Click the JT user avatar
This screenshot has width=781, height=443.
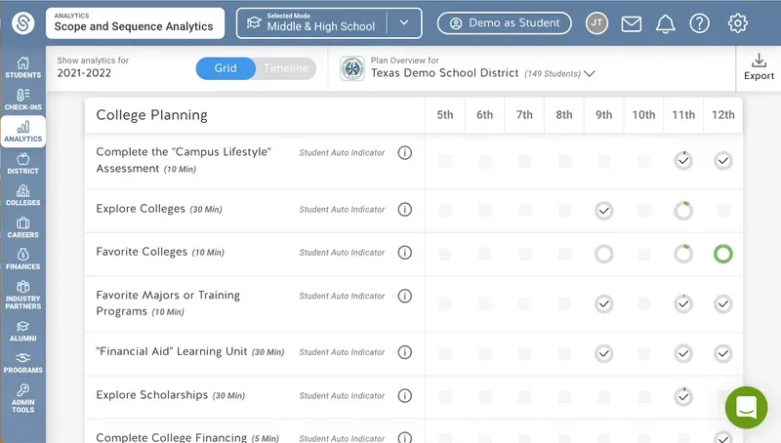pos(596,22)
